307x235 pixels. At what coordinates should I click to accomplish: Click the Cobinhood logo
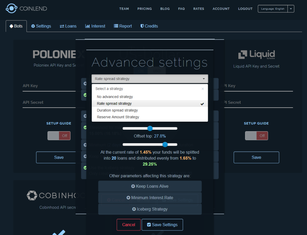coord(56,195)
